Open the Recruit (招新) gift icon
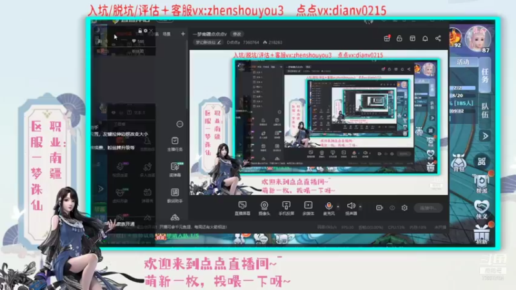516x290 pixels. (481, 234)
